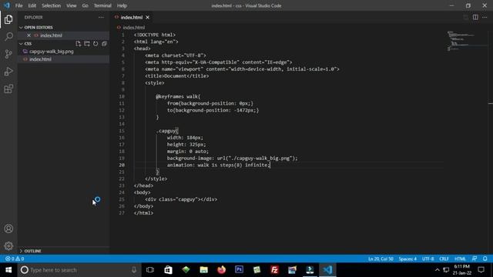Open the Windows Start button
This screenshot has height=277, width=493.
8,270
